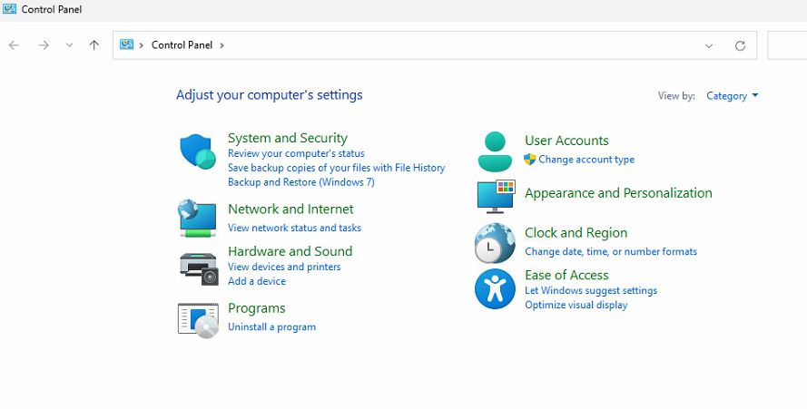Click the Appearance and Personalization monitor icon
807x409 pixels.
496,197
